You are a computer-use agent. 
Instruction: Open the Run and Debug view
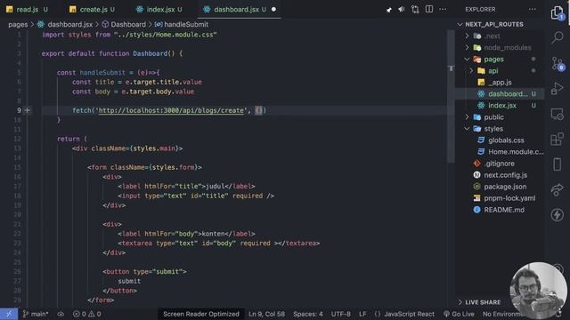tap(557, 88)
